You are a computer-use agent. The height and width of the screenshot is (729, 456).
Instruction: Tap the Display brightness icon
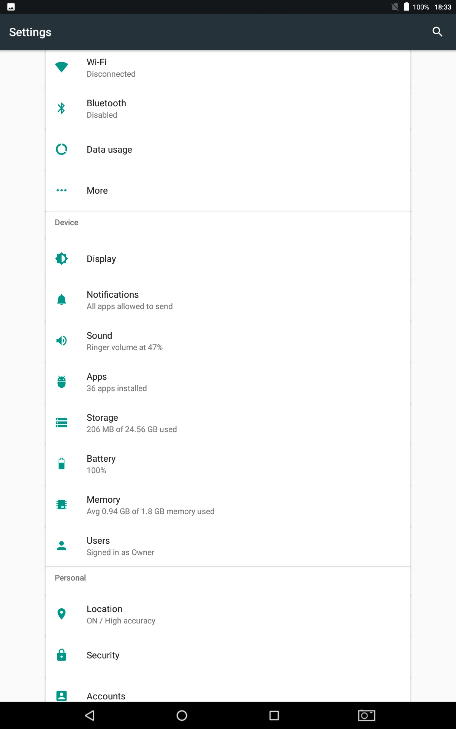coord(62,259)
